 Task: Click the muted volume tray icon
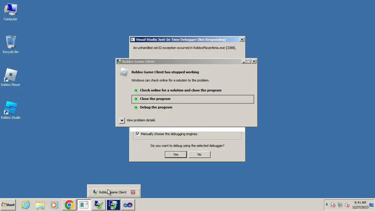tap(347, 205)
